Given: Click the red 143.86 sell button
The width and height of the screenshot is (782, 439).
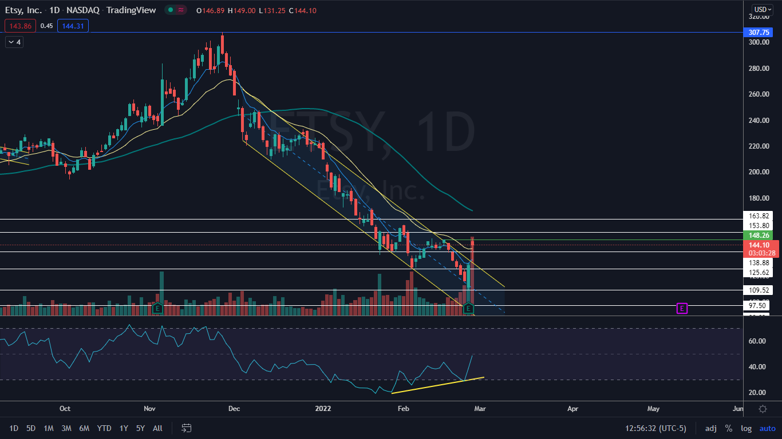Looking at the screenshot, I should [x=20, y=26].
